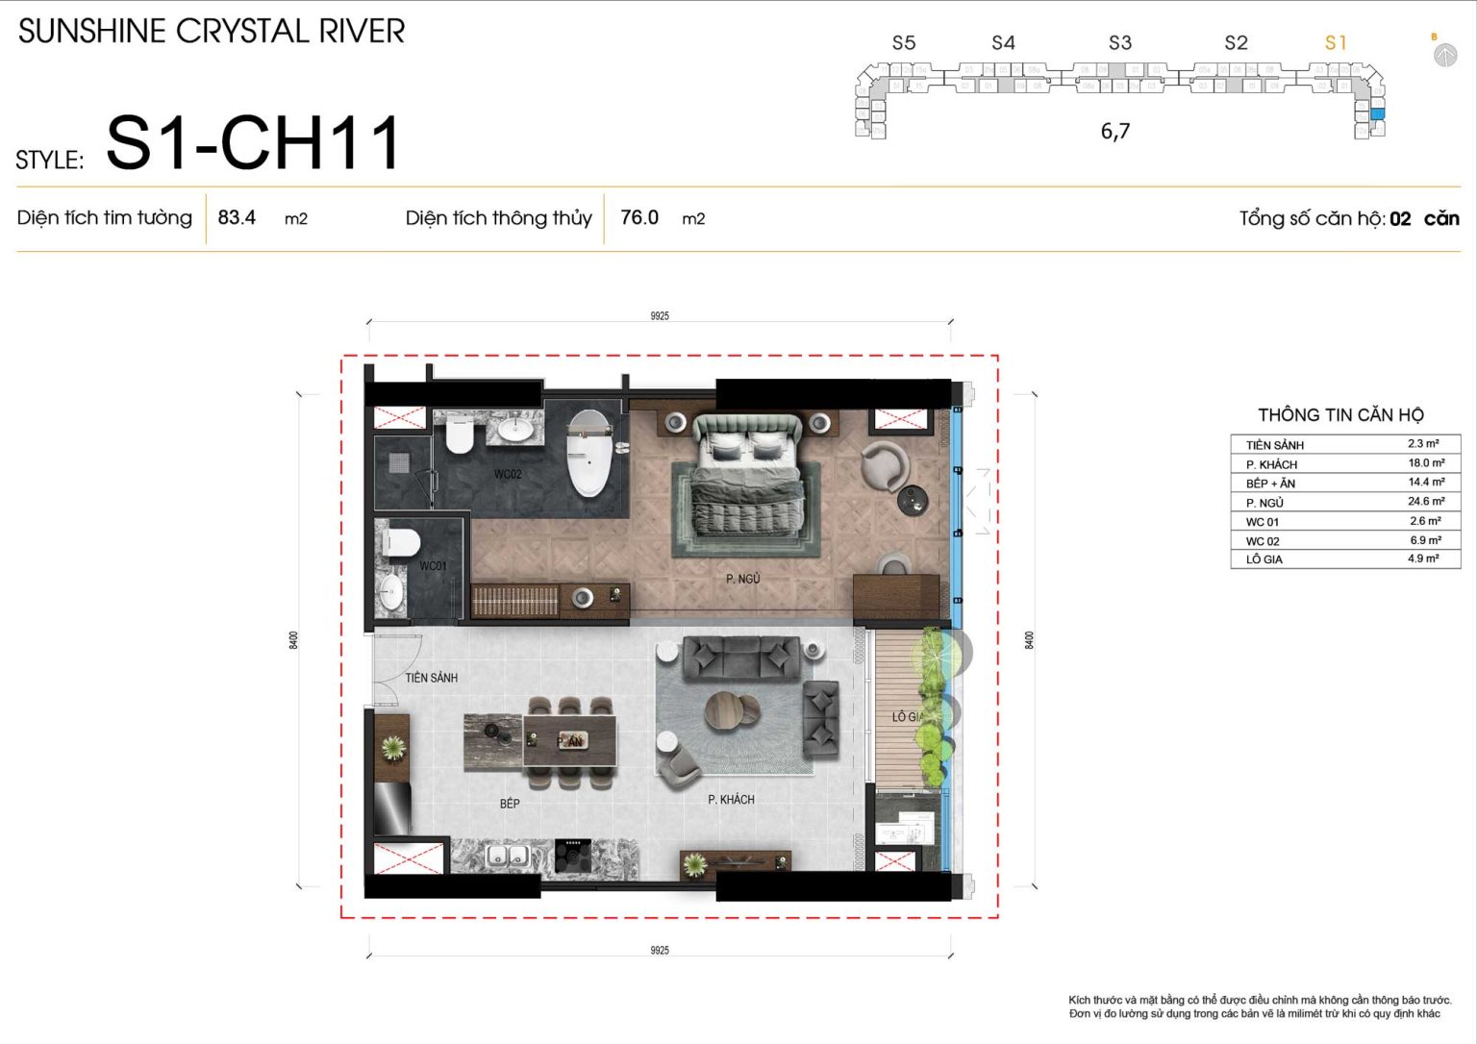Click the double bed in the bedroom
The image size is (1477, 1044).
point(748,475)
